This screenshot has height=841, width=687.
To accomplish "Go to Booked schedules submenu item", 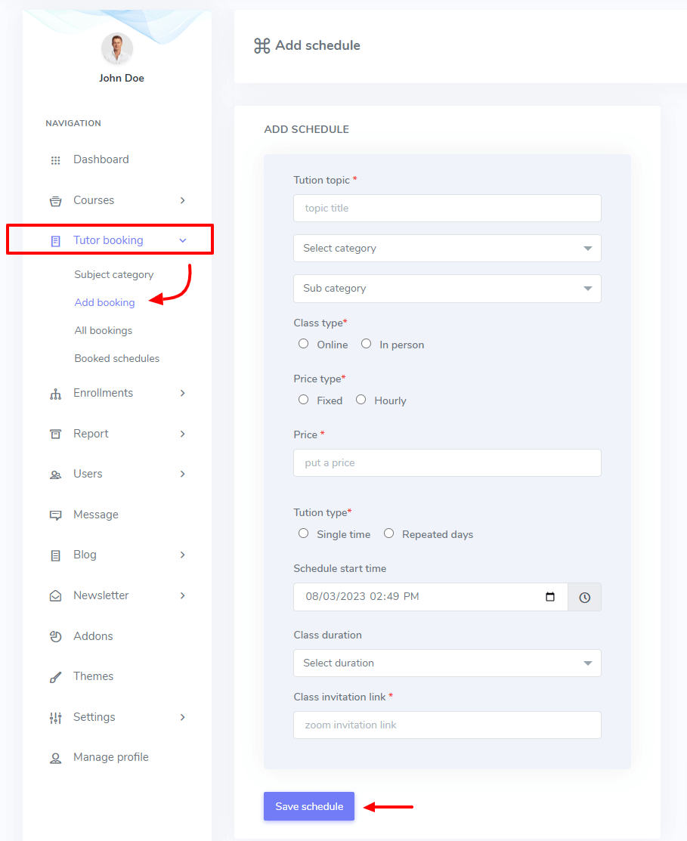I will coord(117,358).
